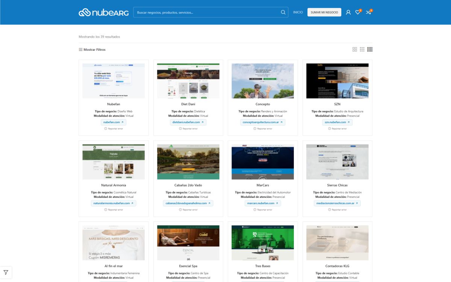The width and height of the screenshot is (451, 282).
Task: Open the compare shuffle icon
Action: [368, 12]
